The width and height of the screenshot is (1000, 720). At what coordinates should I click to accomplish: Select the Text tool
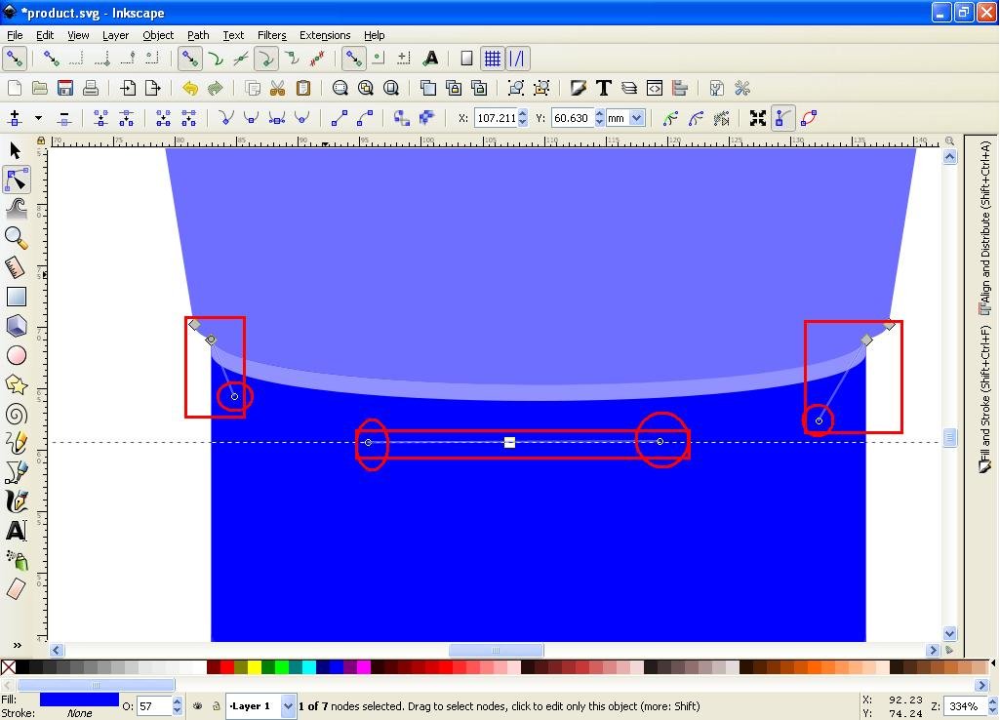pyautogui.click(x=16, y=532)
